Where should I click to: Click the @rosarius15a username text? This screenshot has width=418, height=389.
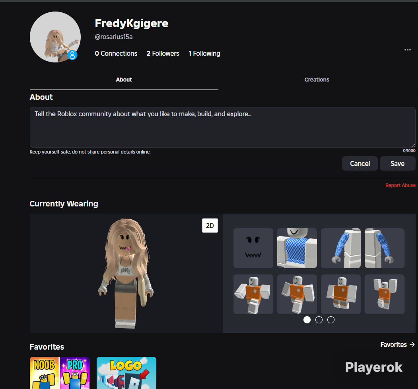coord(114,37)
